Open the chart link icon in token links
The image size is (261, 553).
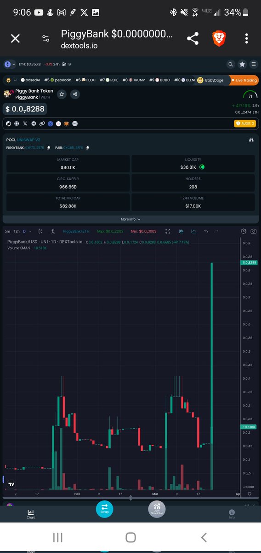pyautogui.click(x=8, y=124)
